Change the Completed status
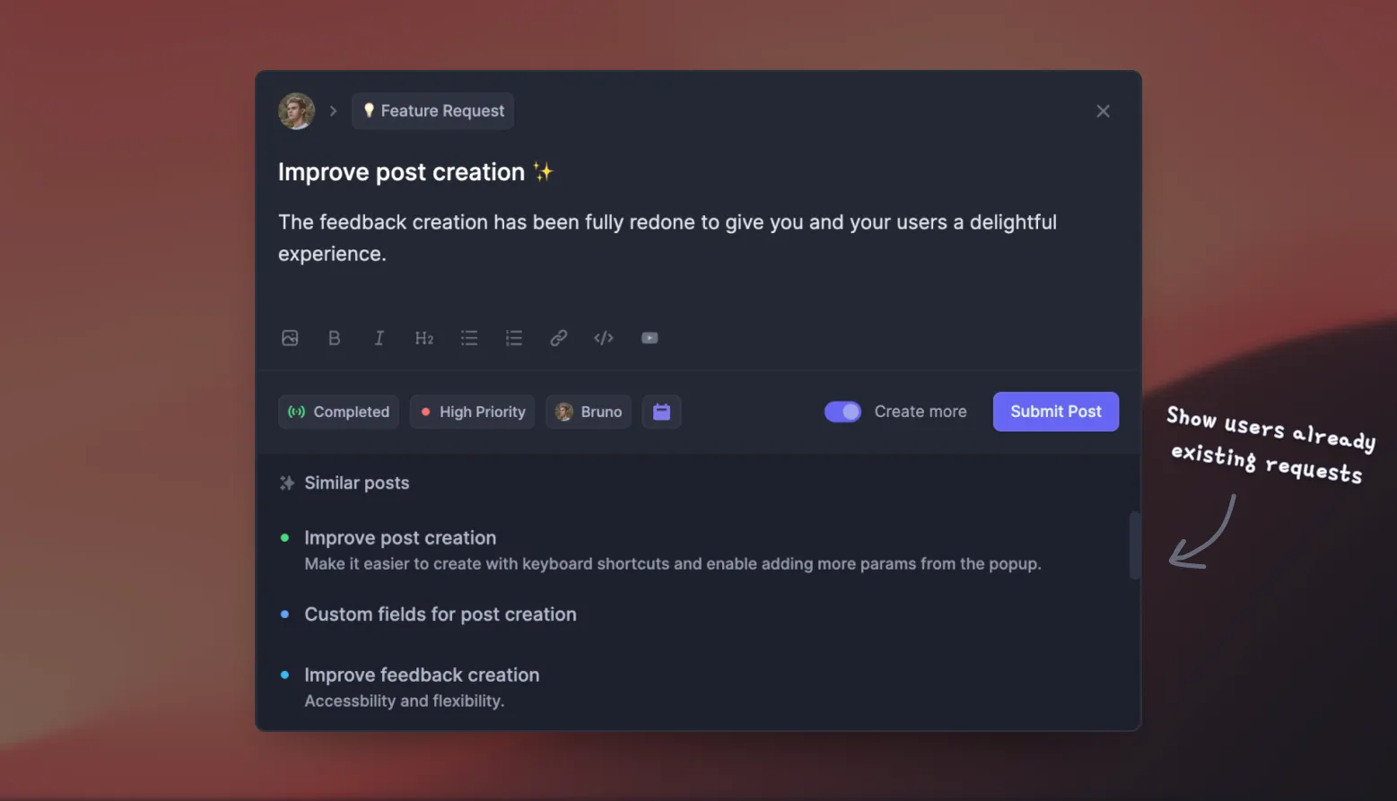This screenshot has width=1397, height=801. pyautogui.click(x=338, y=412)
